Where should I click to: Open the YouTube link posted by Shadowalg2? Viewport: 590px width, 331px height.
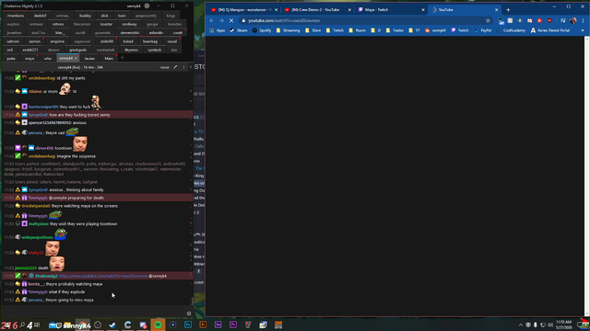click(103, 276)
